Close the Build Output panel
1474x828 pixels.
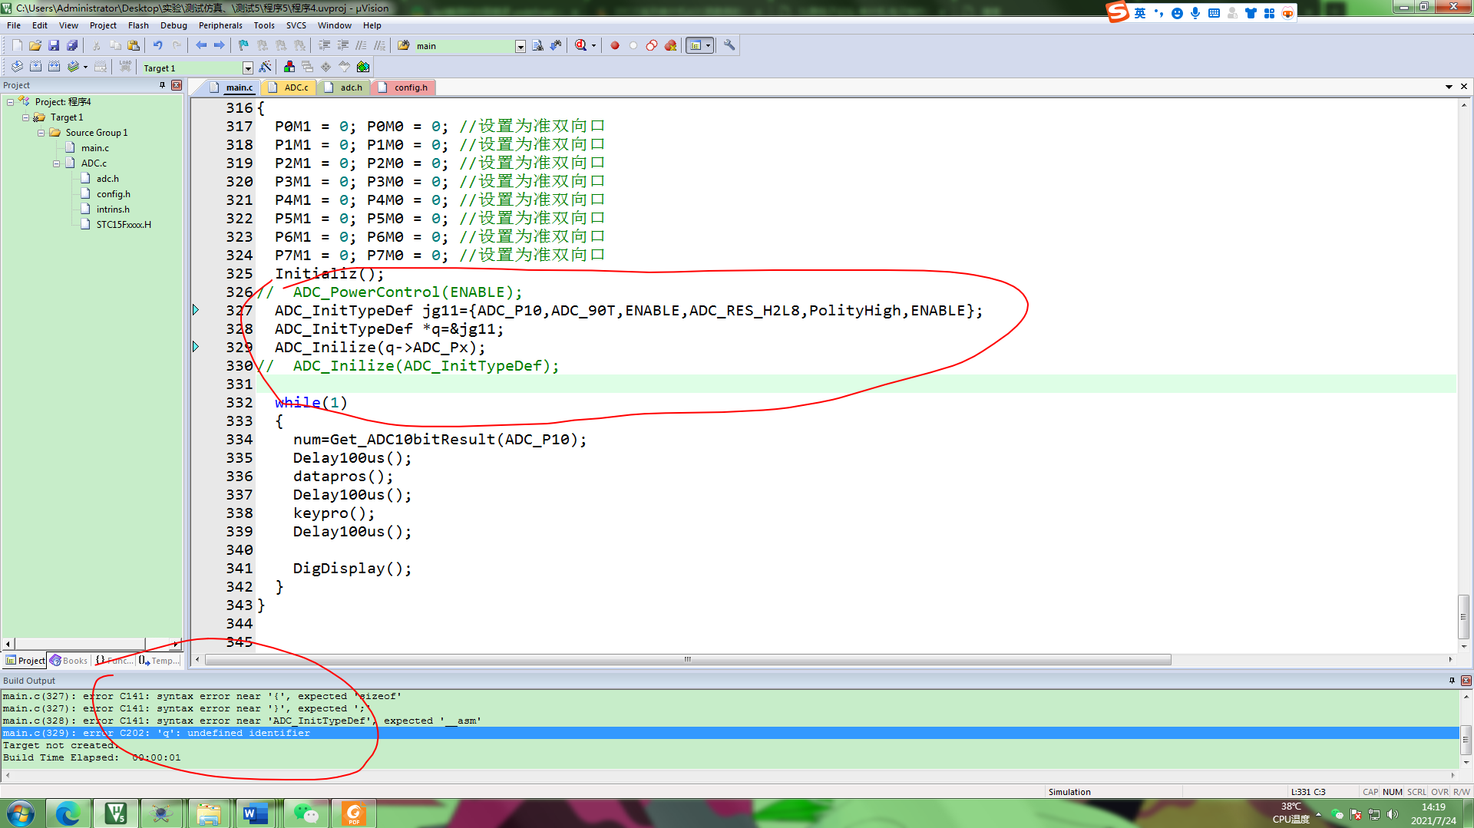(1466, 681)
